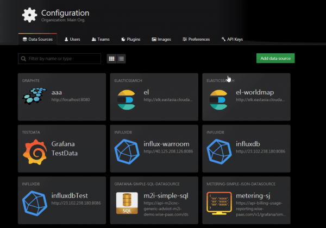The width and height of the screenshot is (326, 228).
Task: Switch to the Plugins tab
Action: pos(131,40)
